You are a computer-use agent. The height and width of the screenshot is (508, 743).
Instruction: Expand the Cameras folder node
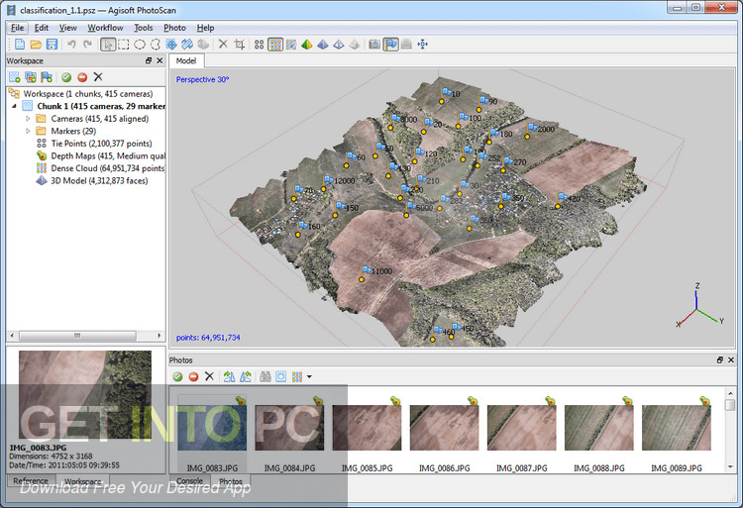pos(28,119)
